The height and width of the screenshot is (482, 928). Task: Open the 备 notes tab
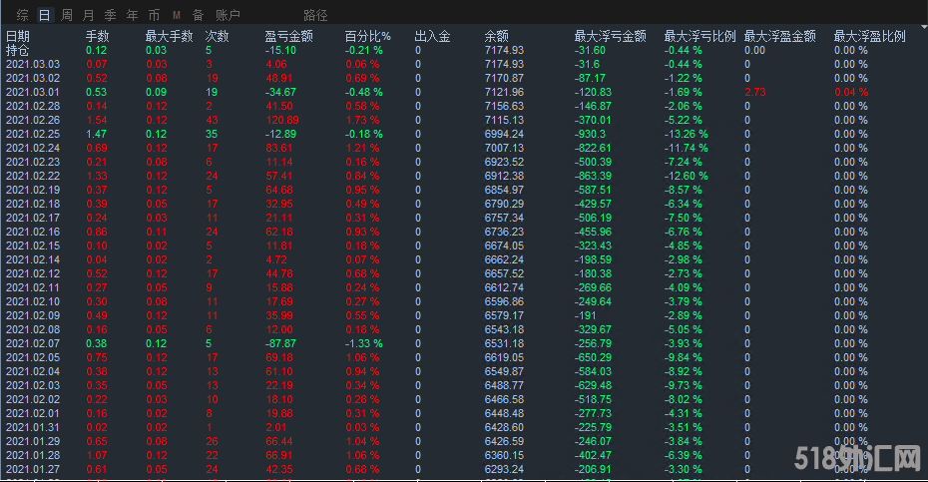click(x=198, y=15)
